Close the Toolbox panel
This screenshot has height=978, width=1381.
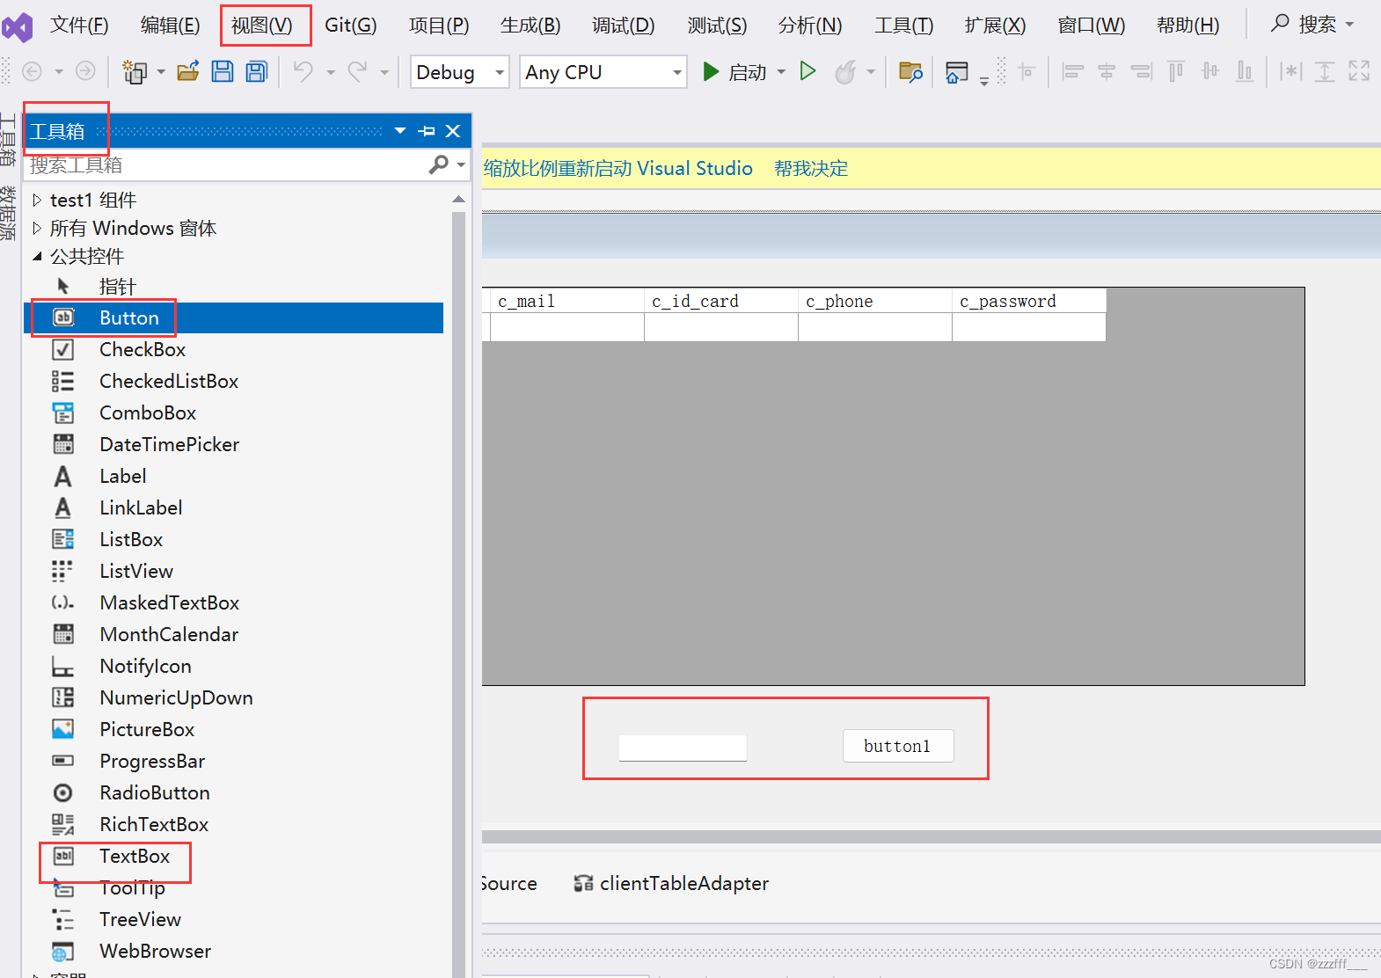click(453, 131)
